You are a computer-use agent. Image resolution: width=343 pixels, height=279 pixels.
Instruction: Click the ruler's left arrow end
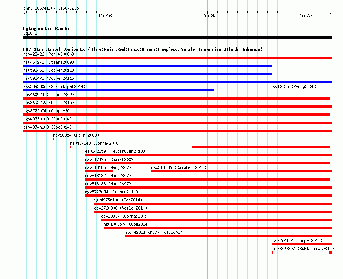[x=24, y=12]
